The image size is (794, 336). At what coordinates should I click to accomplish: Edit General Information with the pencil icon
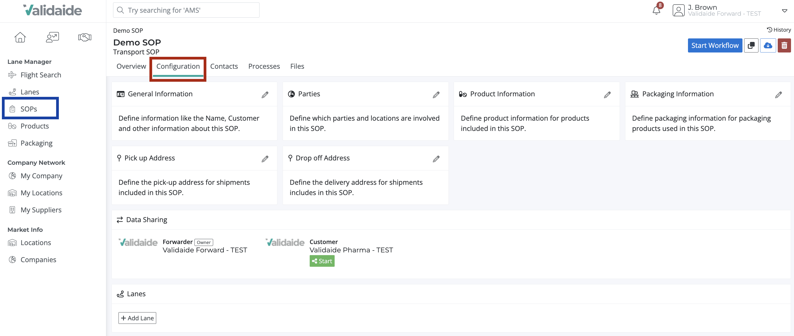click(265, 95)
